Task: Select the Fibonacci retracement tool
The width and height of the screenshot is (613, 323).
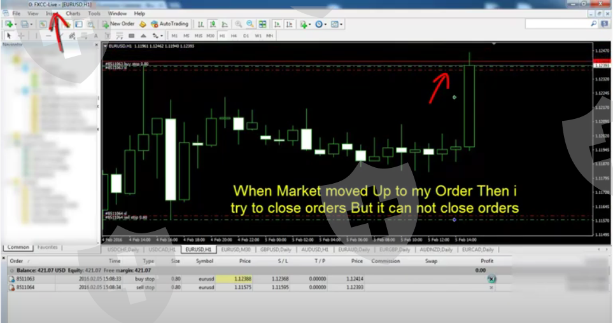Action: coord(83,36)
